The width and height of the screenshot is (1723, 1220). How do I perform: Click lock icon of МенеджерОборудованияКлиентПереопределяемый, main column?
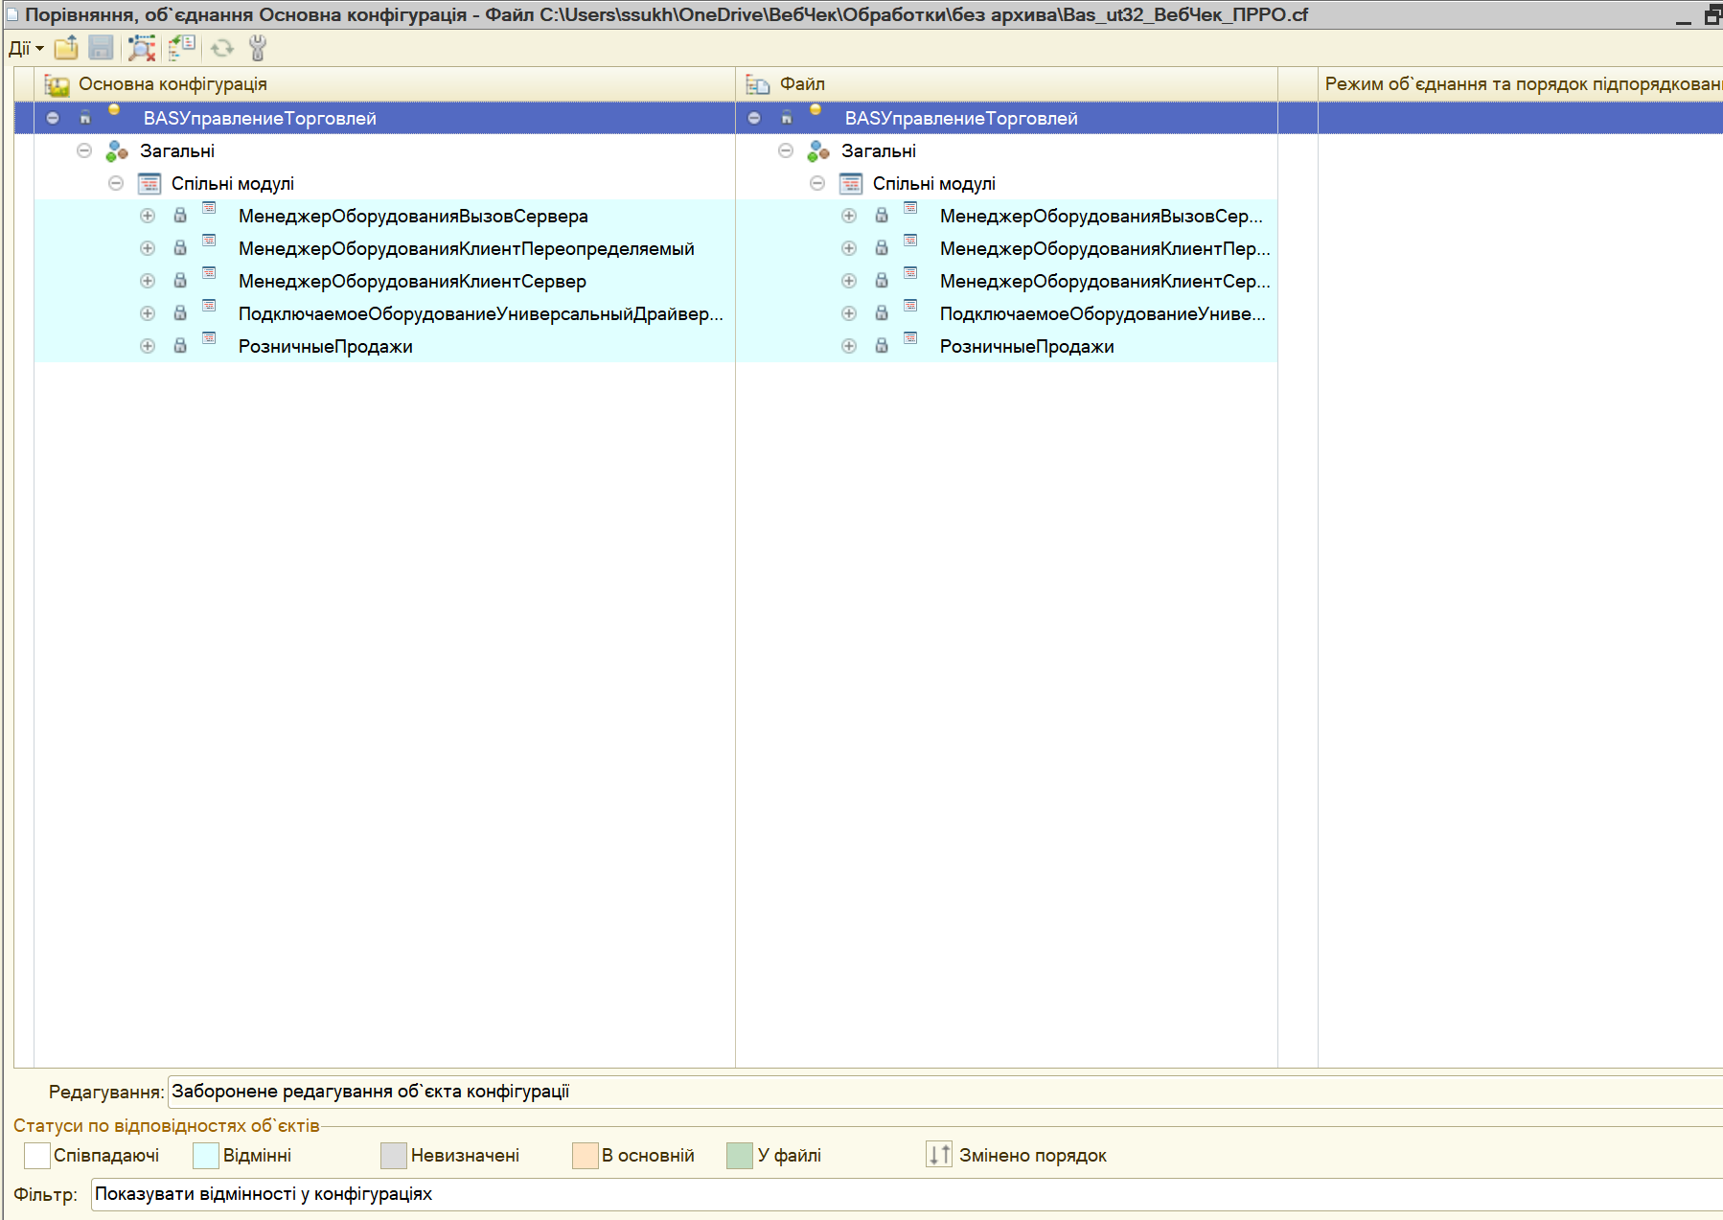coord(180,248)
